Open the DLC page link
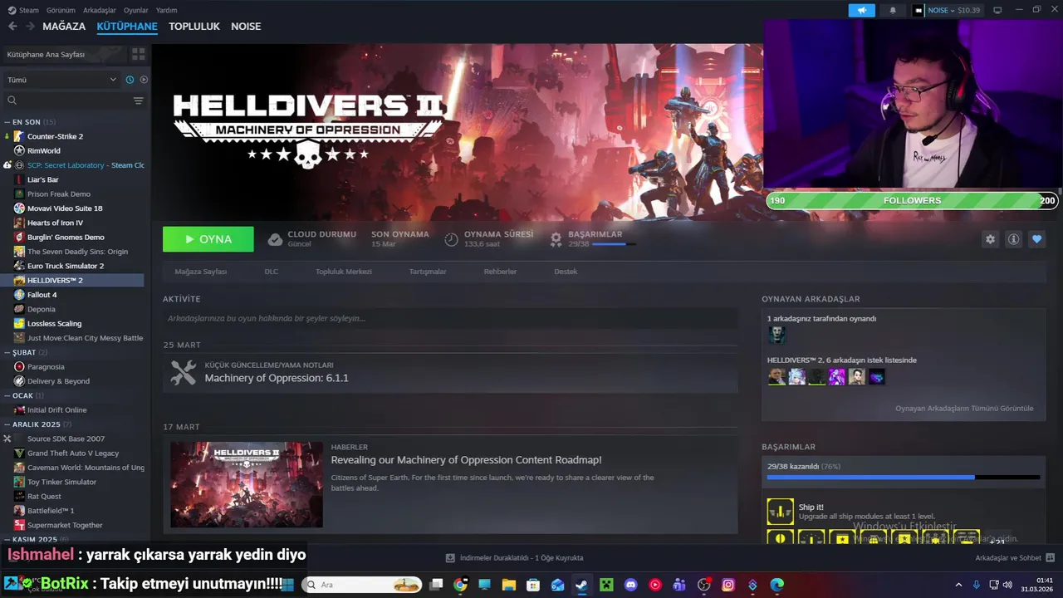1063x598 pixels. pyautogui.click(x=272, y=272)
